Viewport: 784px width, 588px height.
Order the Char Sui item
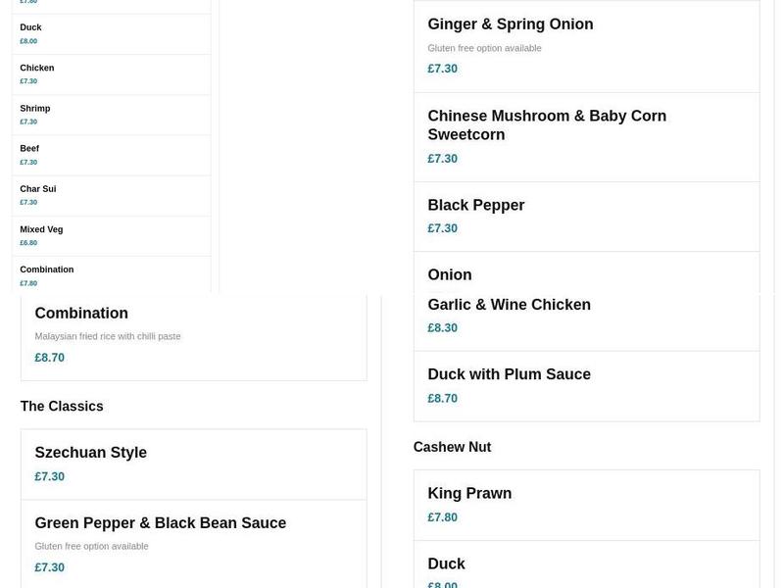pyautogui.click(x=111, y=195)
